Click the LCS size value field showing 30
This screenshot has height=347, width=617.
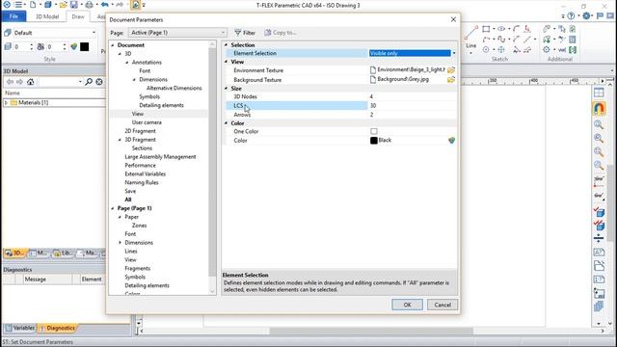click(x=412, y=105)
